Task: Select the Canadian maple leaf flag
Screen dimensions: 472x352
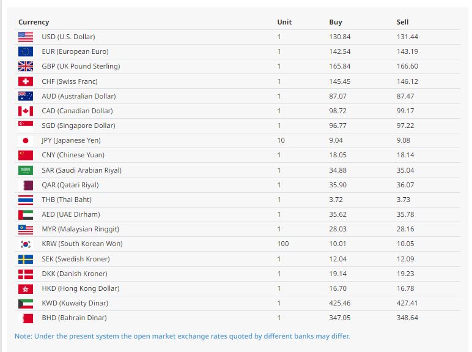Action: tap(26, 111)
